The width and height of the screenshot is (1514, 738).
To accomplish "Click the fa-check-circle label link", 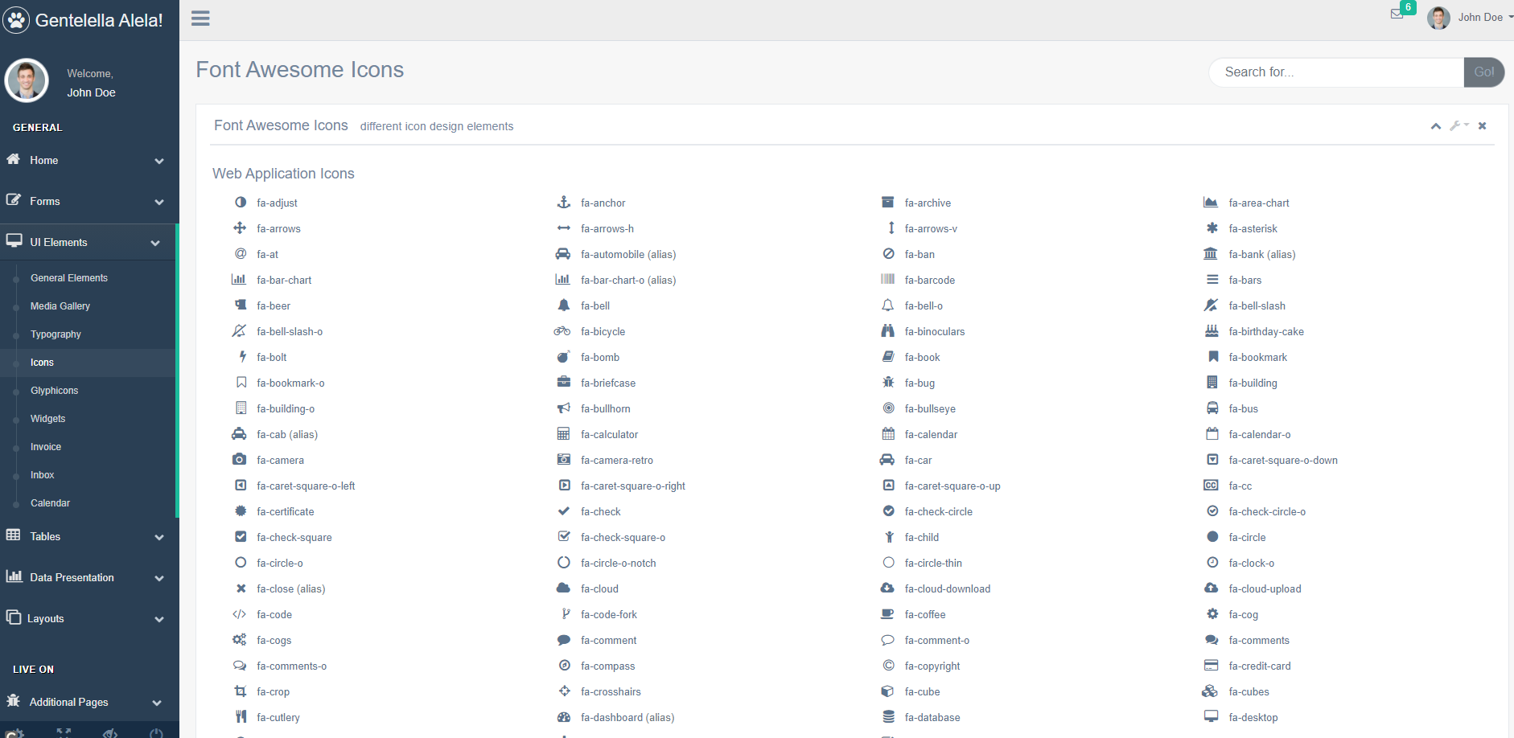I will pyautogui.click(x=939, y=511).
